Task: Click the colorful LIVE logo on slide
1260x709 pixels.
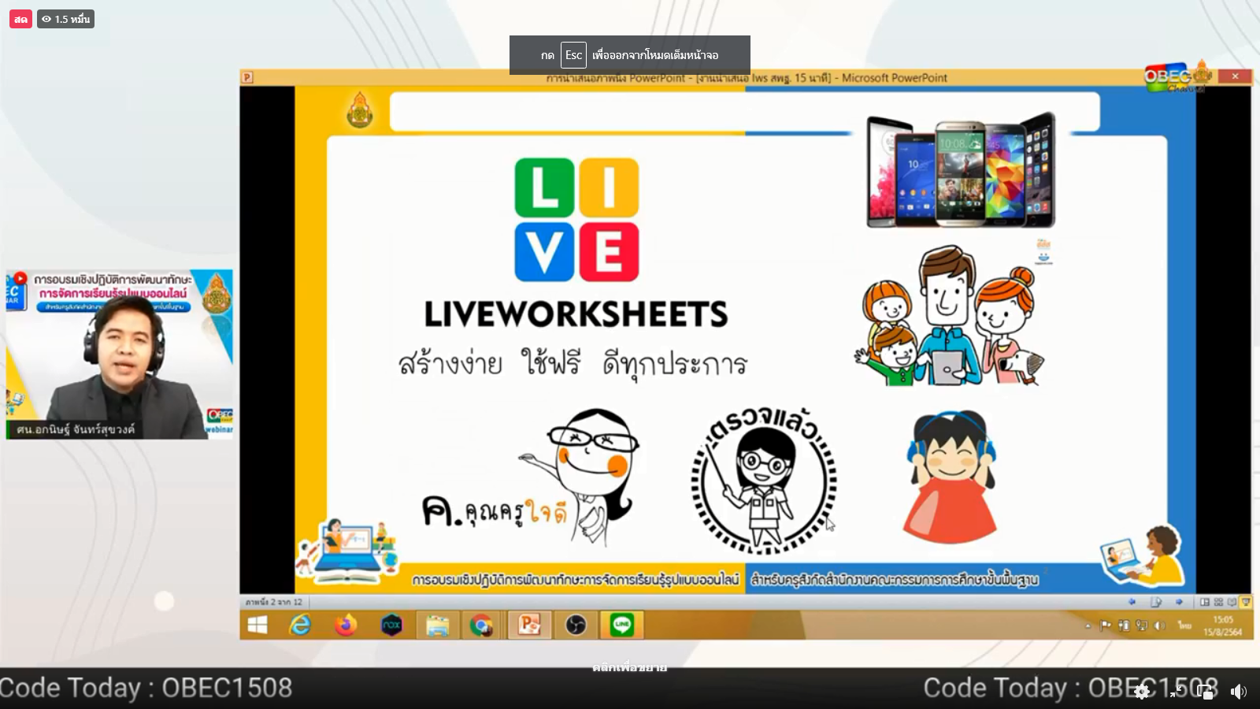Action: [576, 220]
